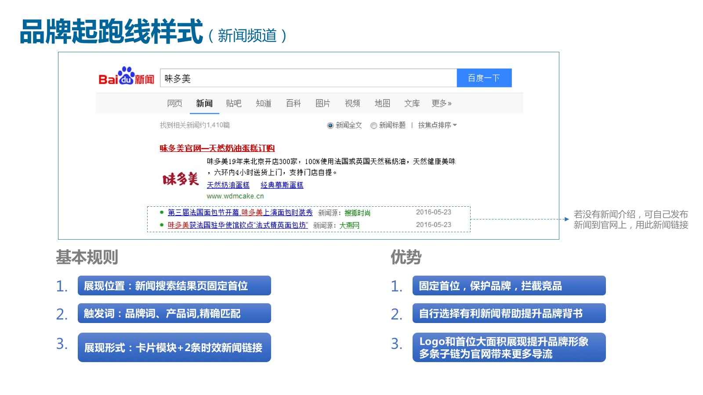
Task: Open the 知道 tab
Action: [264, 103]
